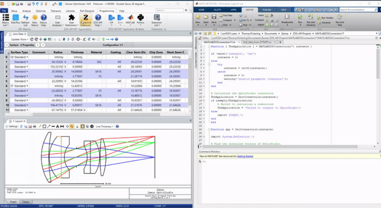Close the 1: Layout window tab

[24, 121]
